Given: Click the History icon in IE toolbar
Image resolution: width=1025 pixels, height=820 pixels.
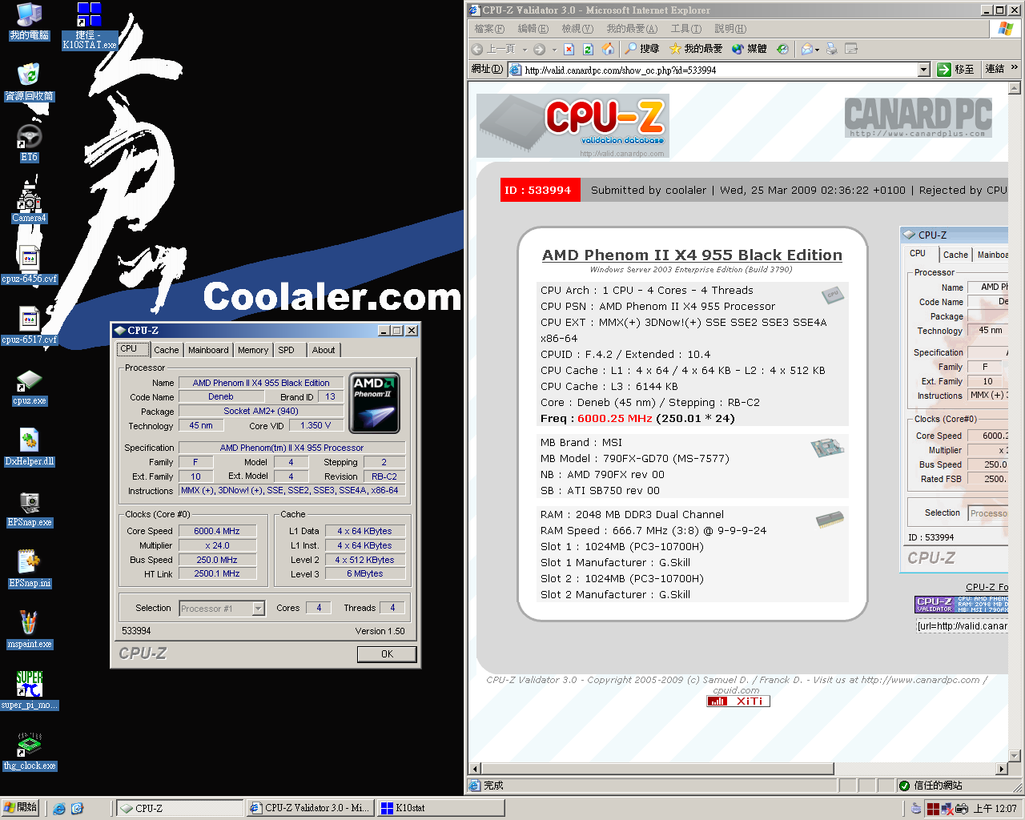Looking at the screenshot, I should pos(782,49).
